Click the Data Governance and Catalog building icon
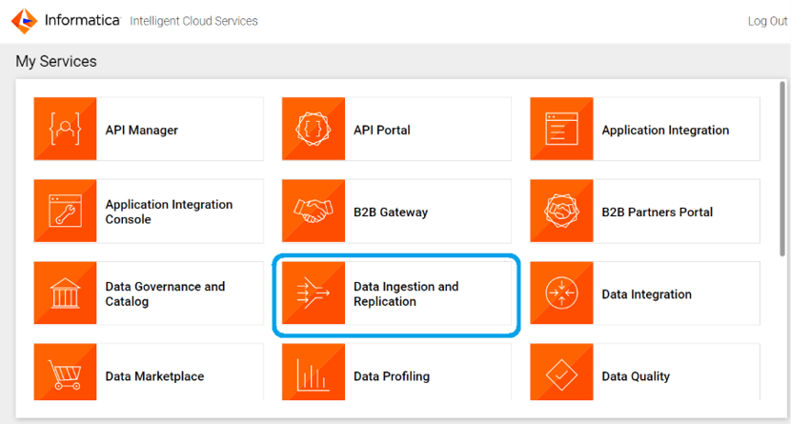This screenshot has width=791, height=424. point(65,293)
